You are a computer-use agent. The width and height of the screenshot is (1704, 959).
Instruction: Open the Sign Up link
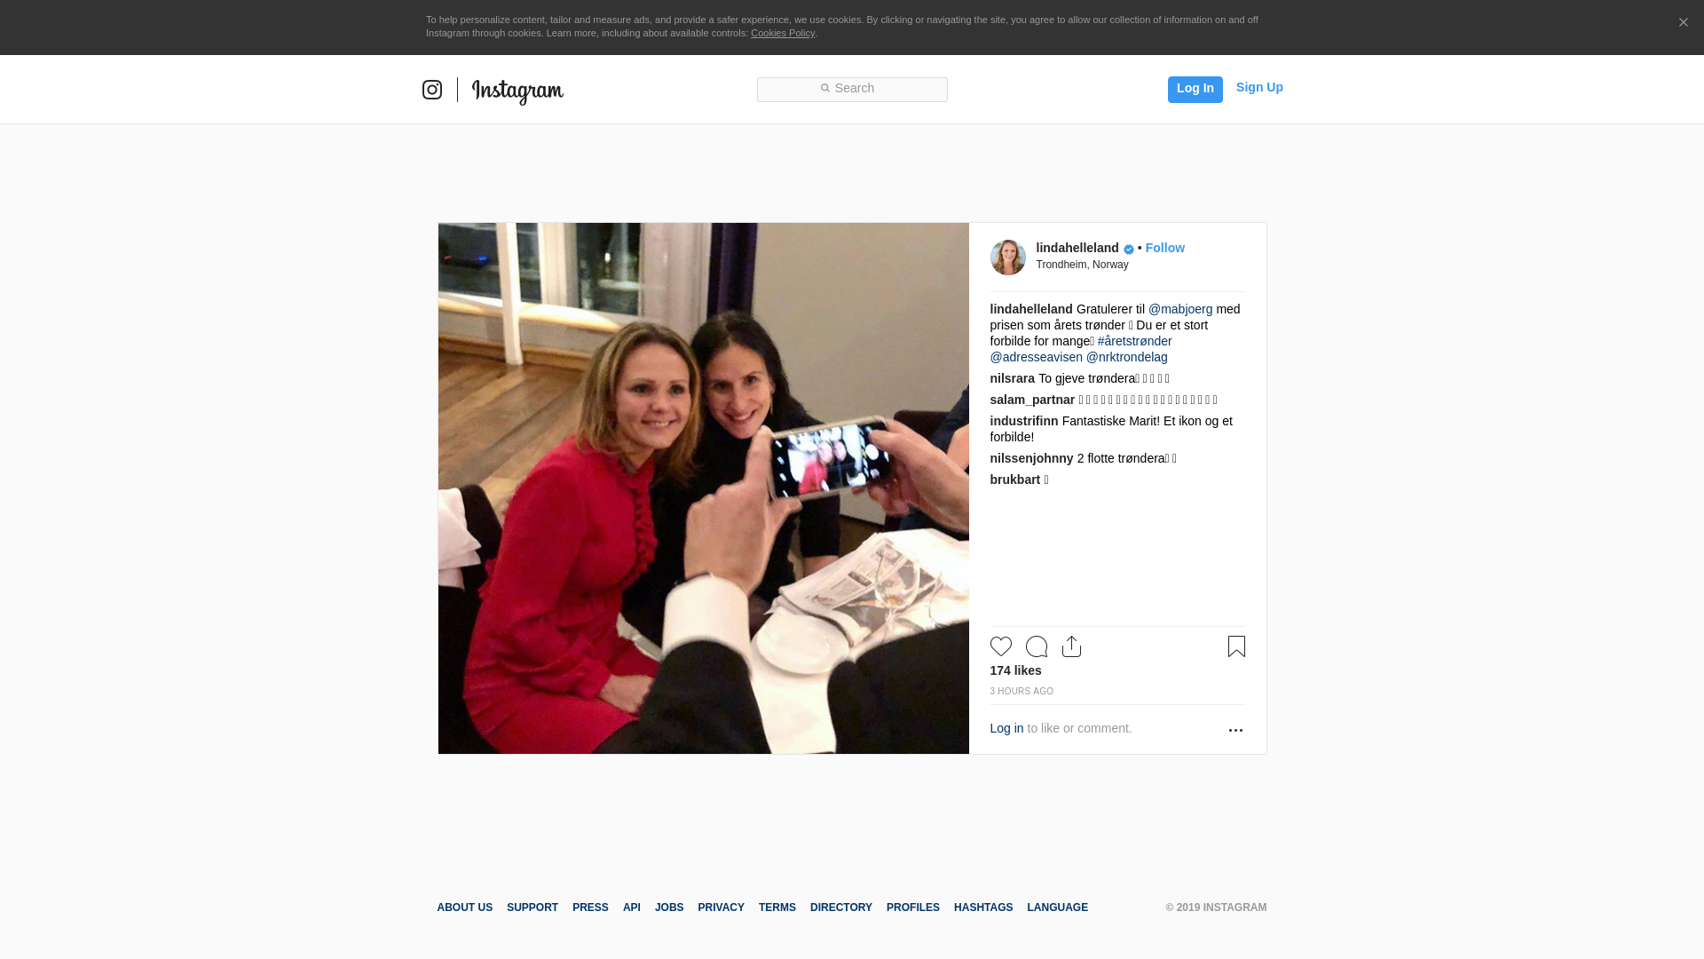[x=1259, y=87]
